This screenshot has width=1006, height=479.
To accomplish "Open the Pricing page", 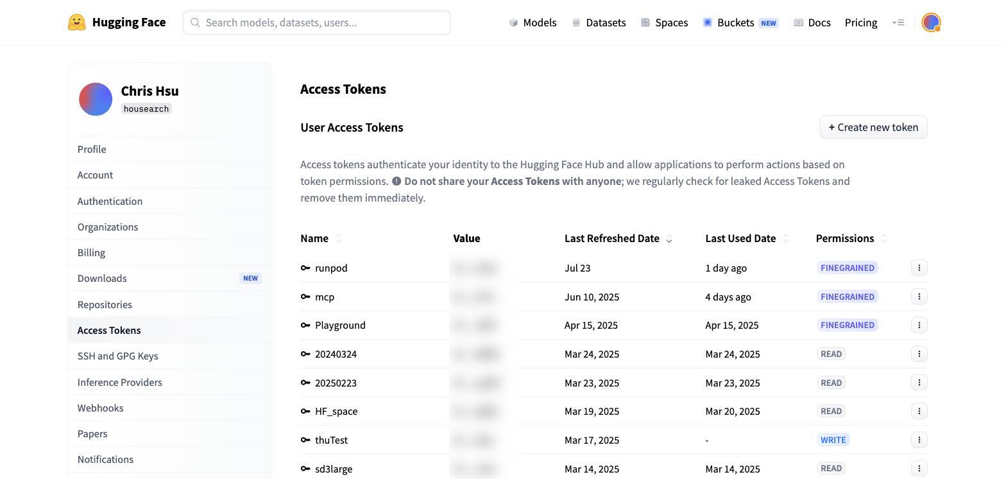I will (x=861, y=22).
